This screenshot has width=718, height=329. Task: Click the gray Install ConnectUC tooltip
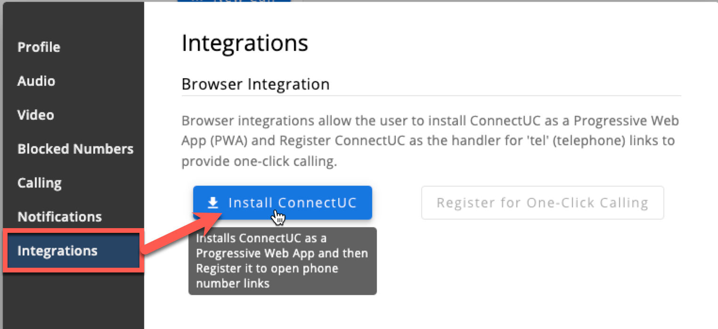[x=283, y=261]
